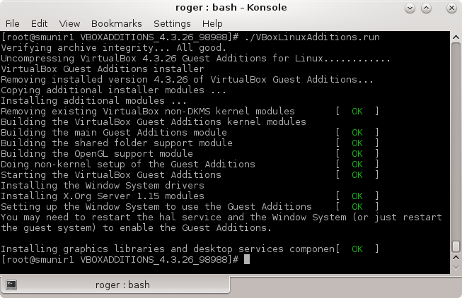Click OK status for non-DKMS kernel modules
Viewport: 462px width, 298px height.
pyautogui.click(x=357, y=111)
